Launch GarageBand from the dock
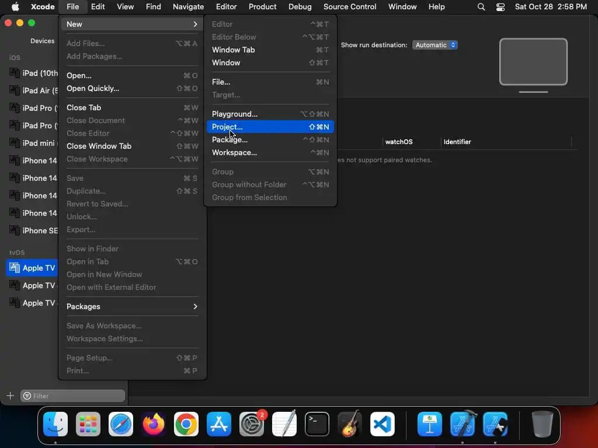Image resolution: width=598 pixels, height=448 pixels. click(x=350, y=424)
